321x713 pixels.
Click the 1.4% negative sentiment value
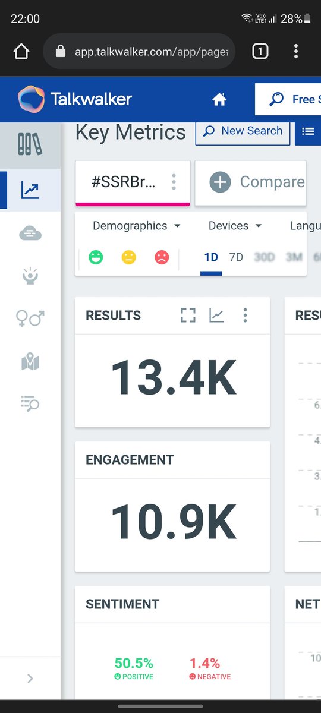point(204,663)
